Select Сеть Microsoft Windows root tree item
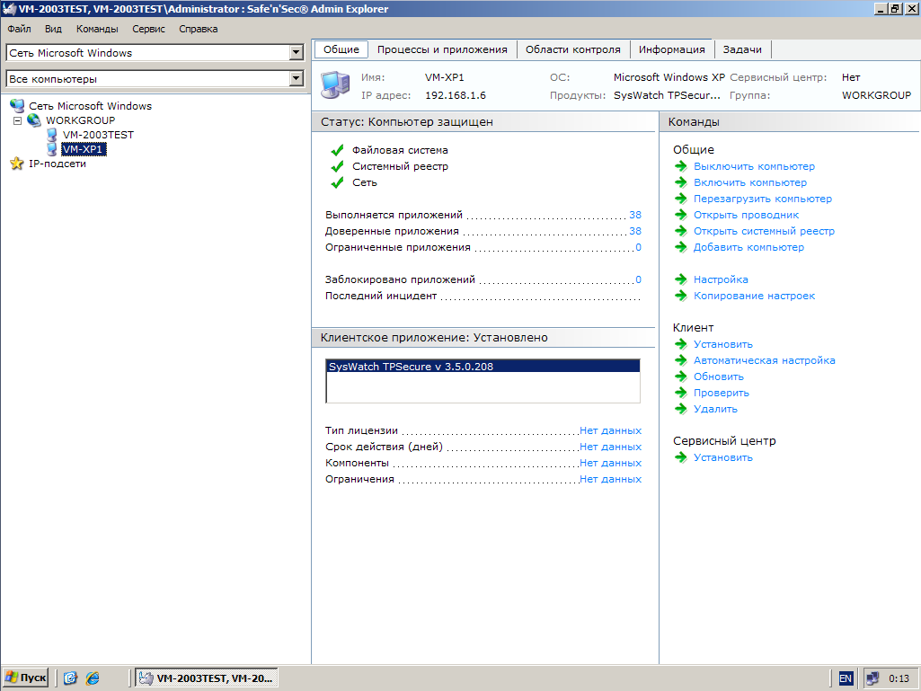This screenshot has width=921, height=691. tap(91, 106)
